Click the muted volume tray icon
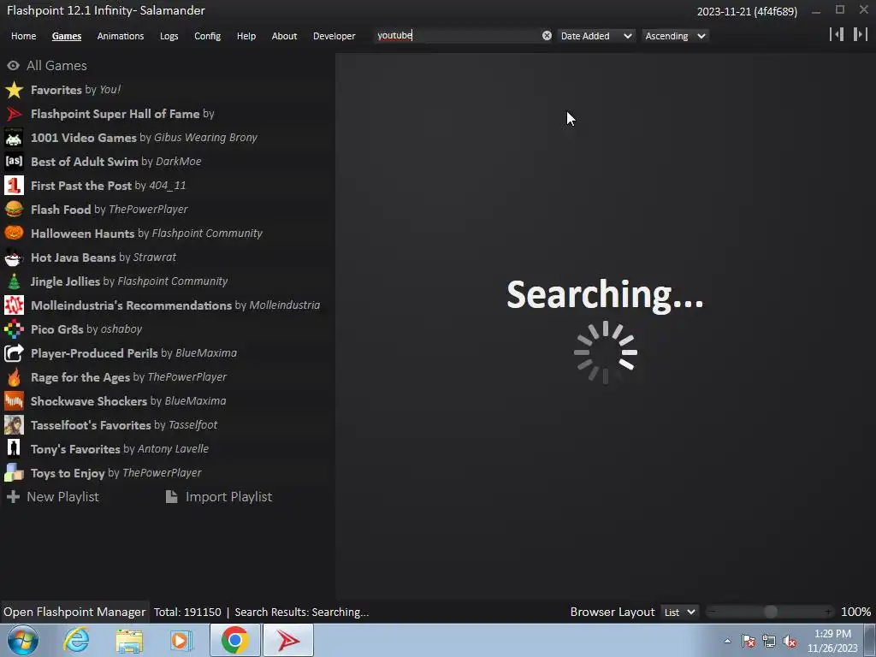The image size is (876, 657). (x=790, y=641)
